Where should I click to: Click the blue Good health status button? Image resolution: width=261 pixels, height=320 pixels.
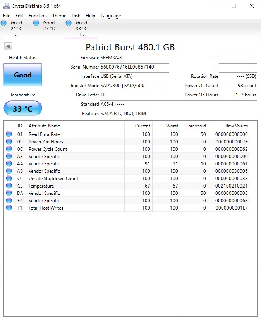23,75
